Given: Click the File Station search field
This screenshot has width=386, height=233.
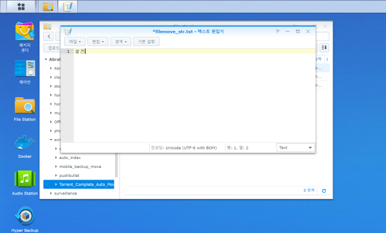Looking at the screenshot, I should tap(322, 37).
